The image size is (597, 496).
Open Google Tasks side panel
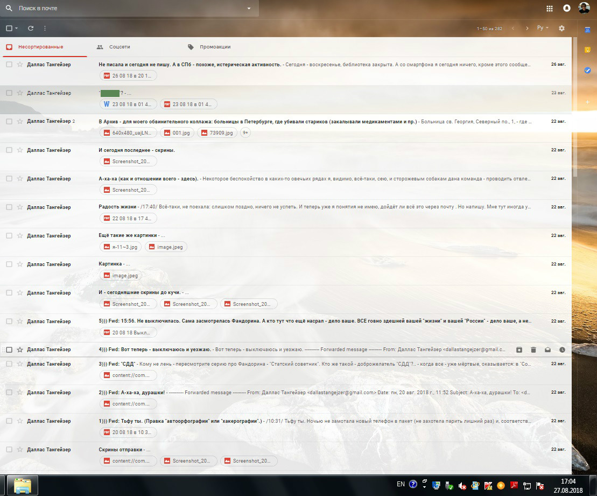587,70
